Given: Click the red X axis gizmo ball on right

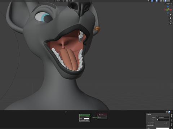Looking at the screenshot, I should pos(171,10).
